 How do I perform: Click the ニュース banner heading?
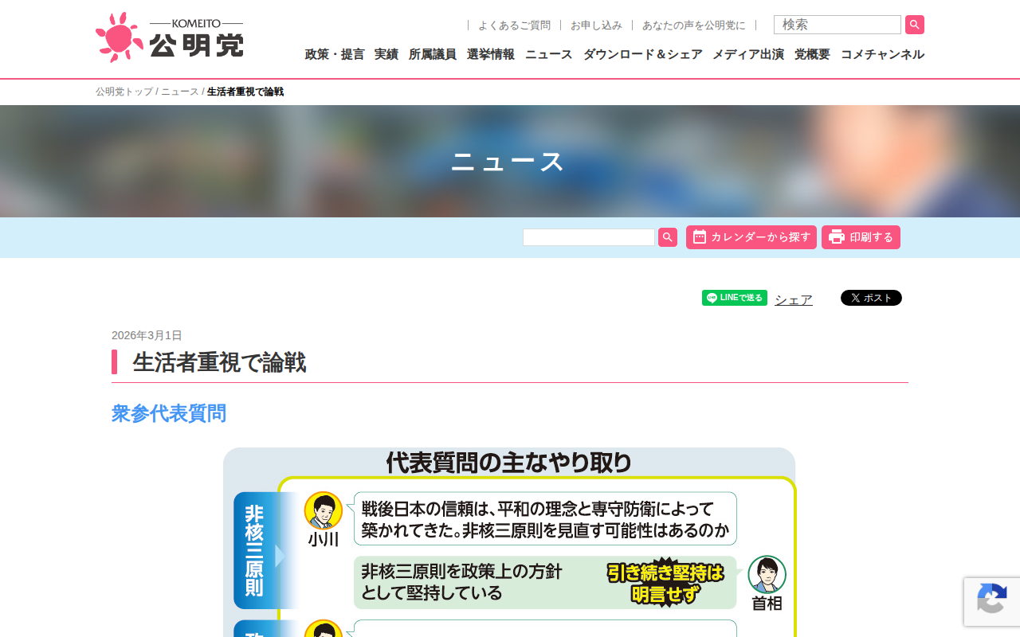tap(508, 162)
